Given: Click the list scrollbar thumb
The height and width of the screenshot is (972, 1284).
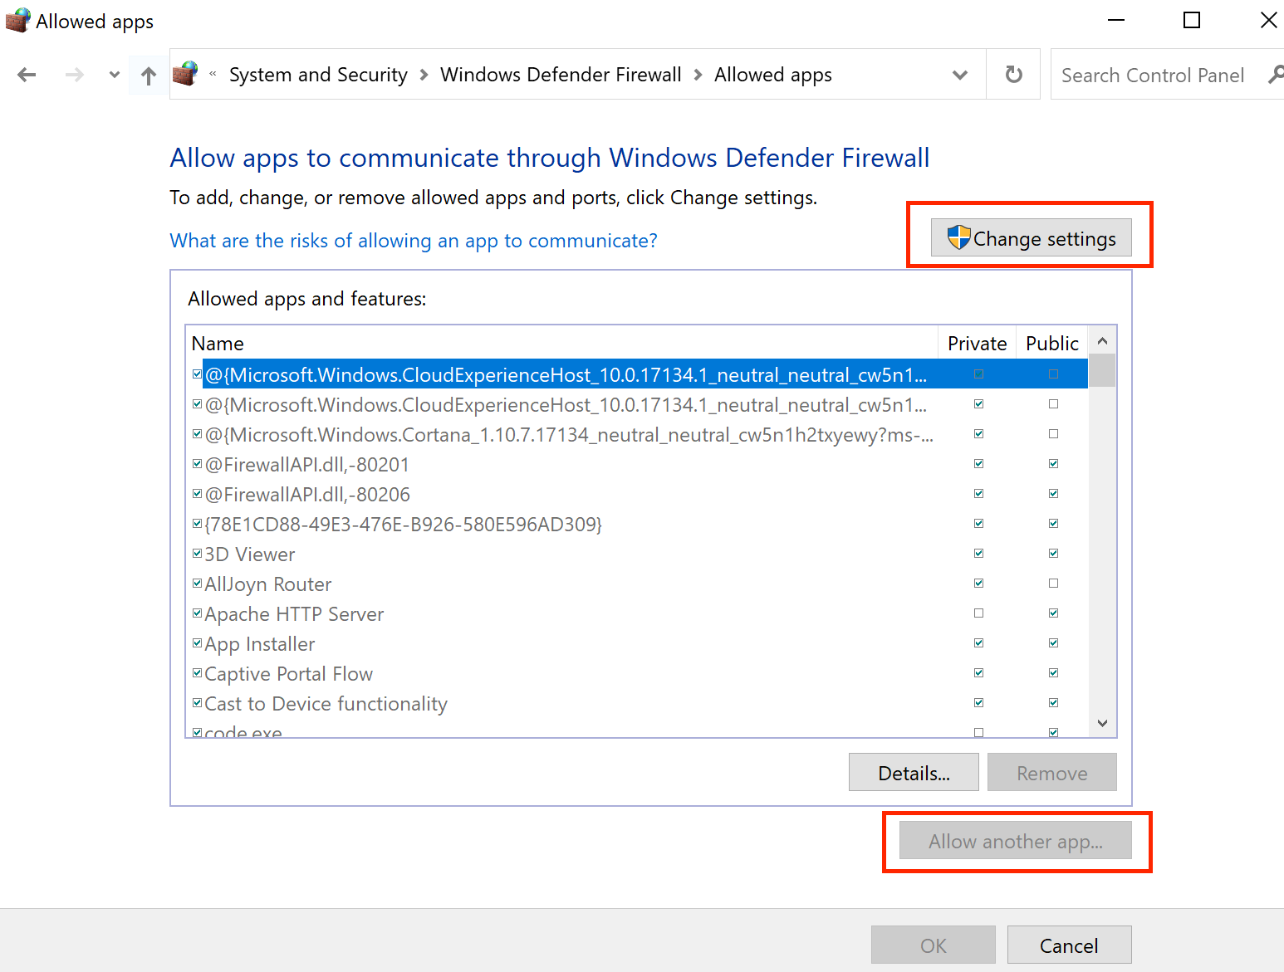Looking at the screenshot, I should click(x=1102, y=370).
